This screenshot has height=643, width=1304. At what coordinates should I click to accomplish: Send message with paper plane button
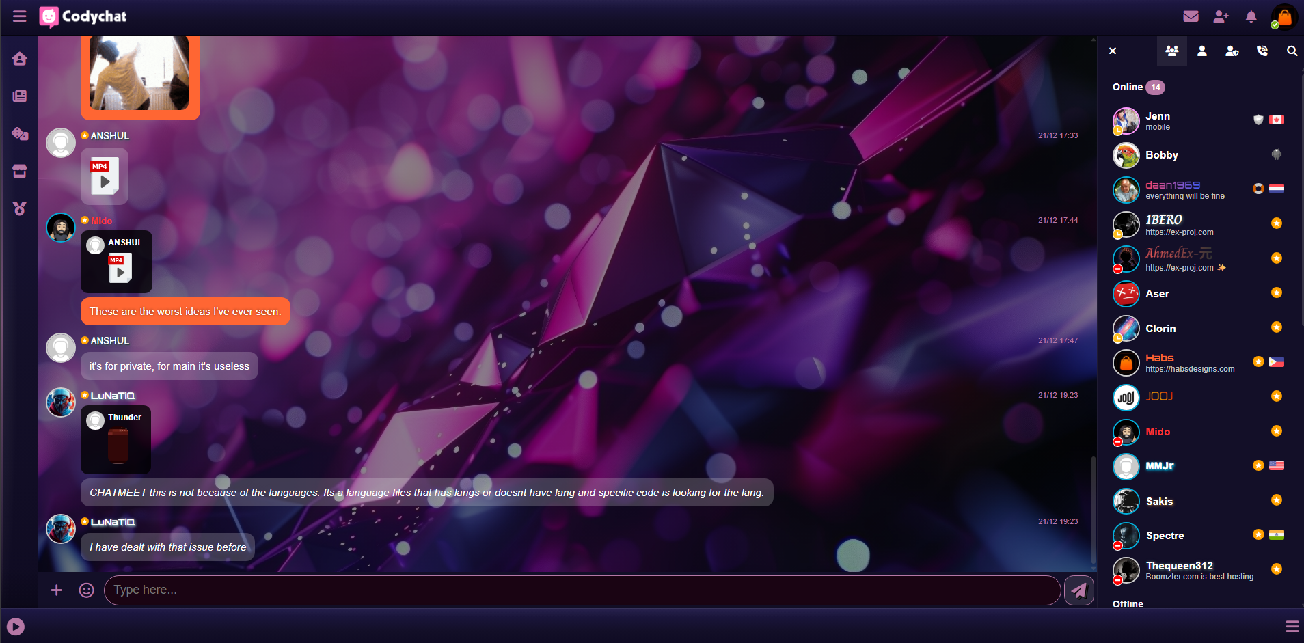pos(1078,590)
